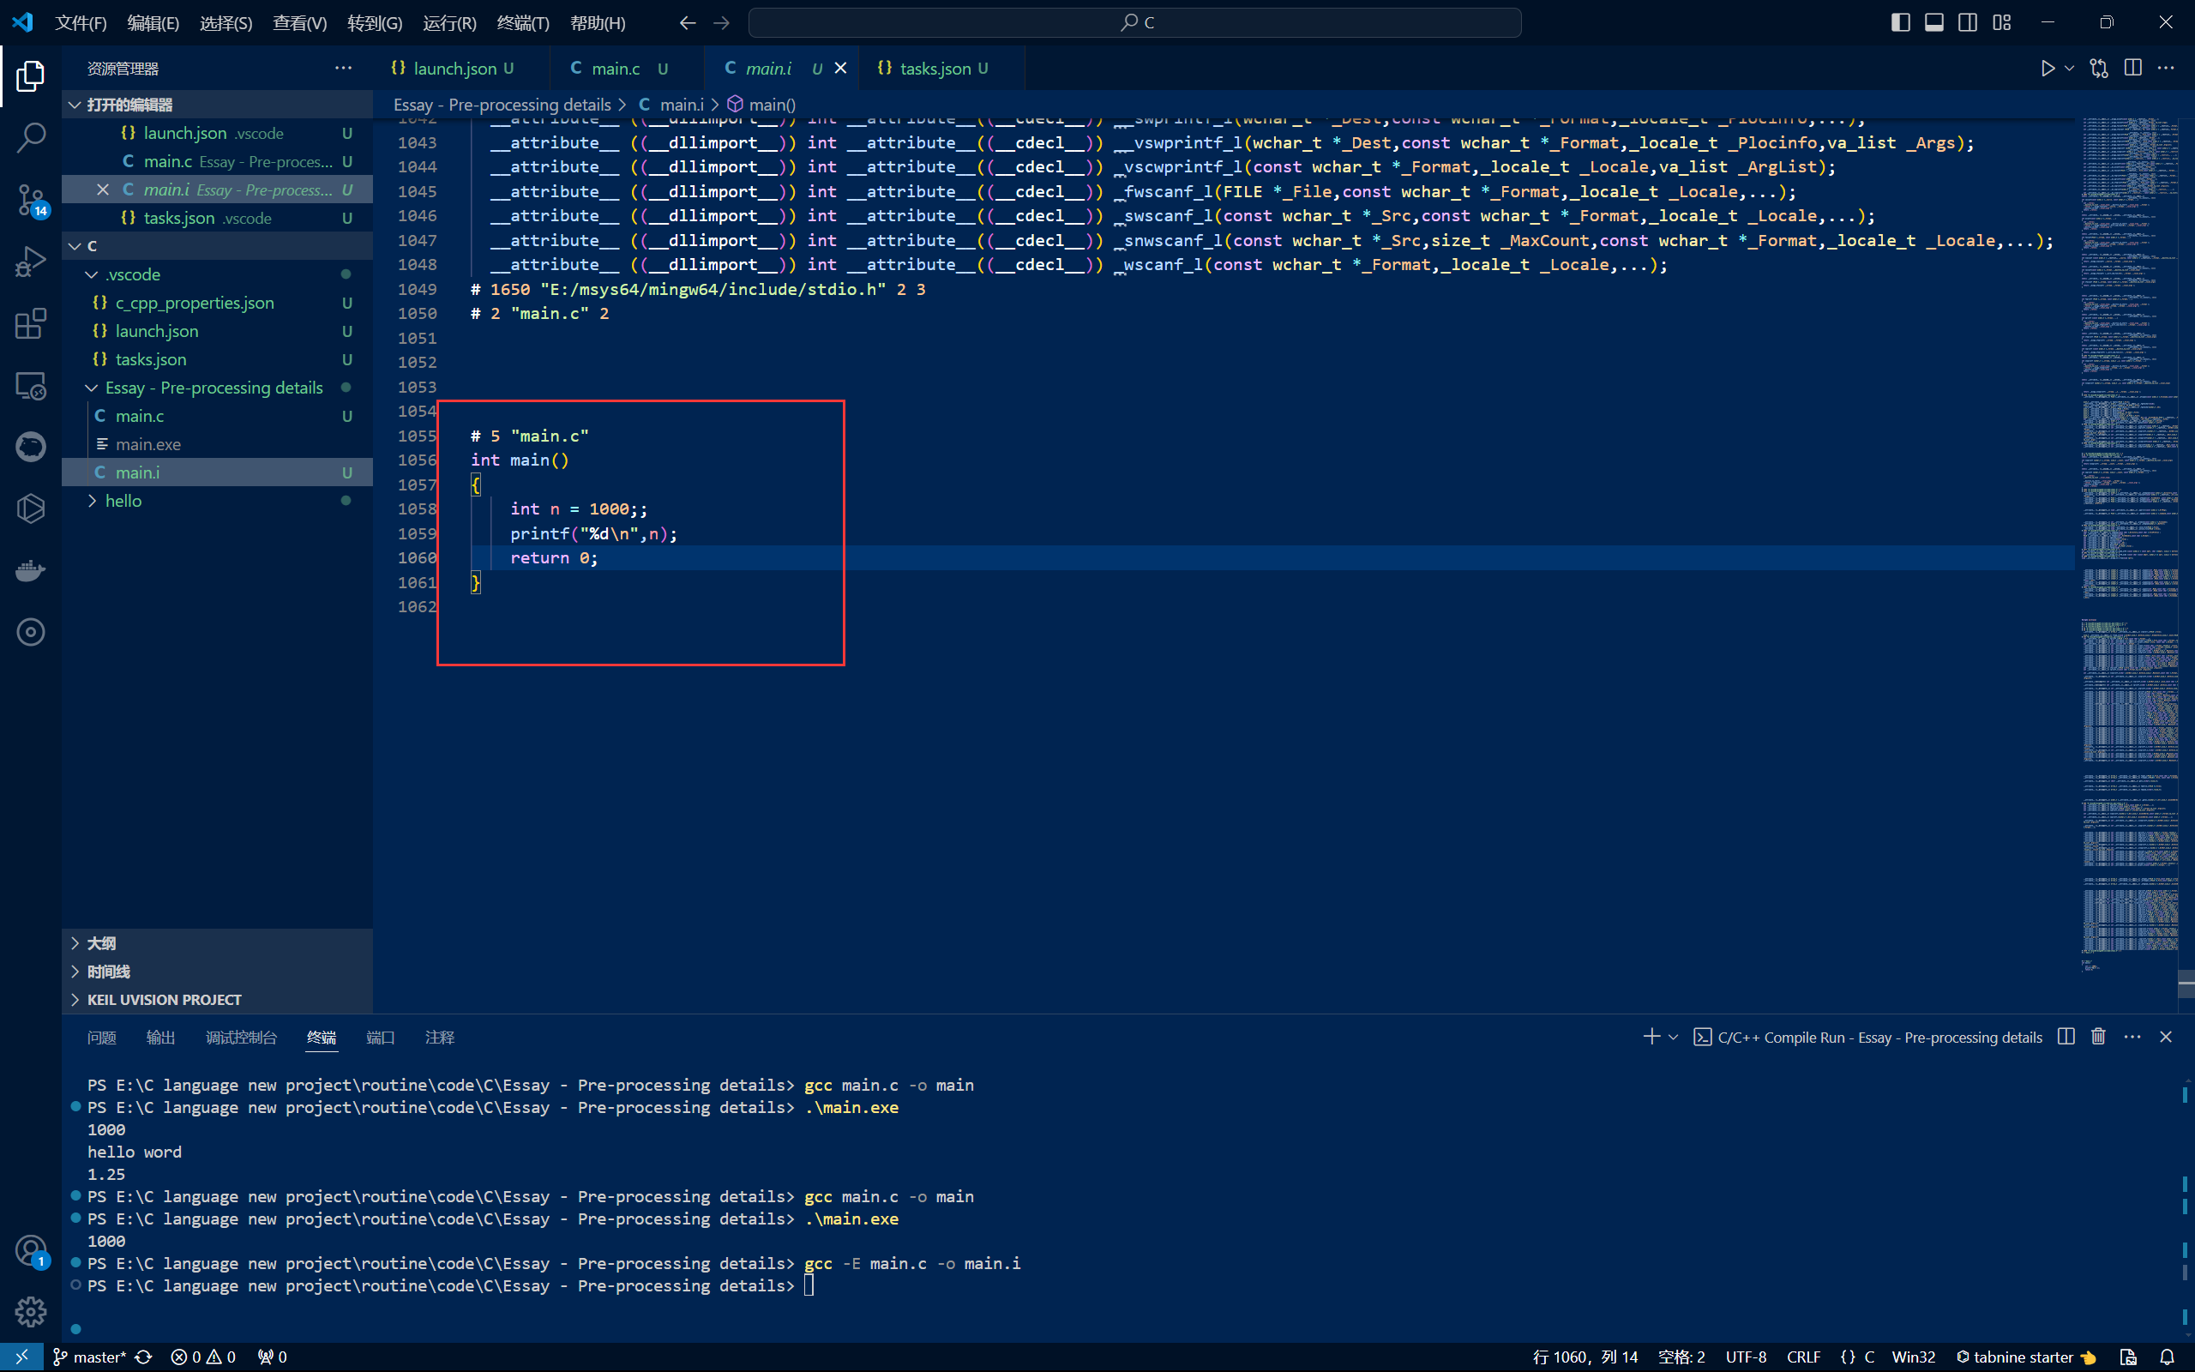Click the command center search box
2195x1372 pixels.
1134,22
